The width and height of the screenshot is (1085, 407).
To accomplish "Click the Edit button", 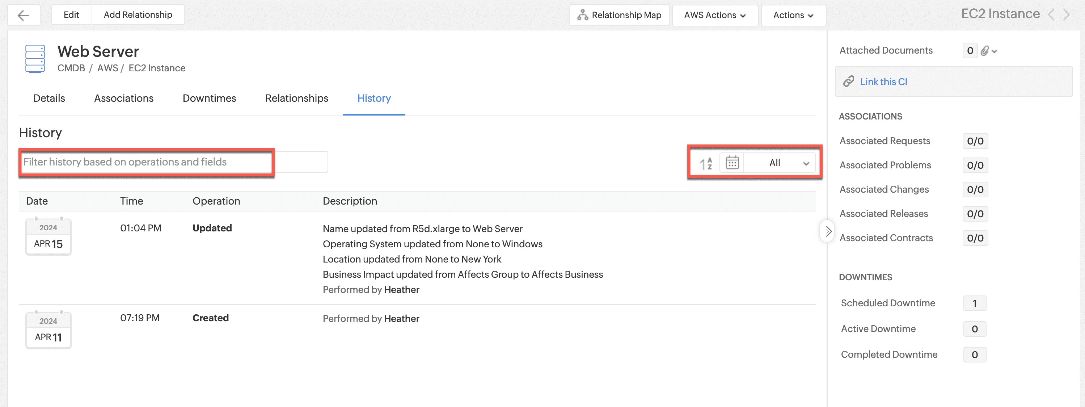I will [71, 15].
